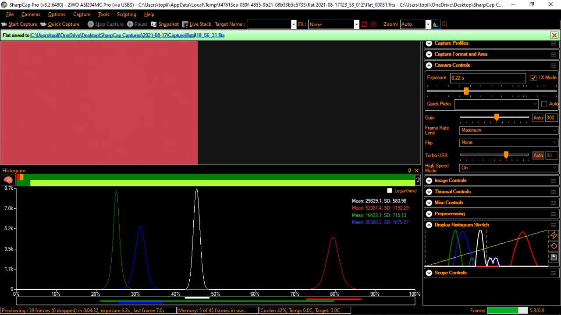Open the Cameras menu
Image resolution: width=561 pixels, height=315 pixels.
point(31,14)
